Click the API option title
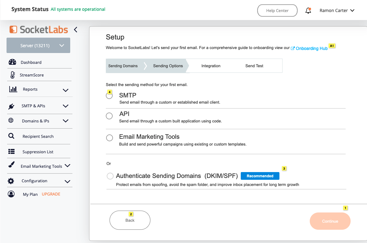 click(124, 114)
